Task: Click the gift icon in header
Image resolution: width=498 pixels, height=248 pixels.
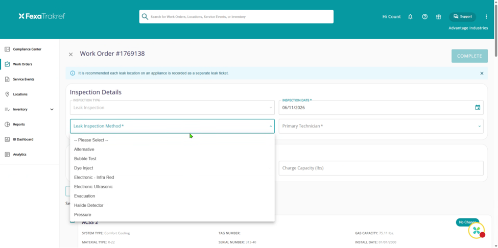Action: [439, 17]
